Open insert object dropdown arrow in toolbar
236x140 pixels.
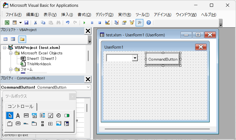[20, 23]
